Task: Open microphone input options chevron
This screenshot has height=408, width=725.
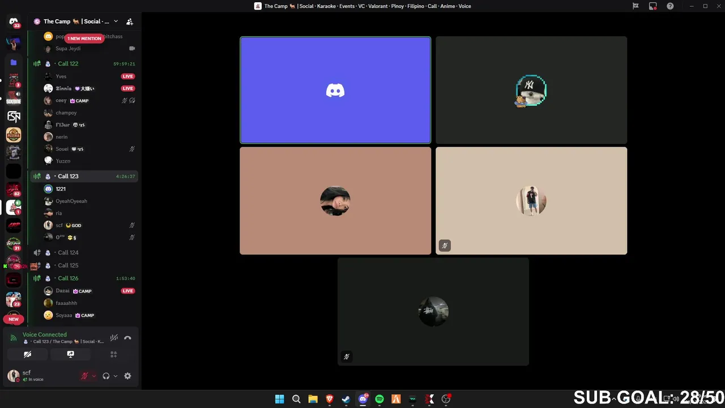Action: click(94, 376)
